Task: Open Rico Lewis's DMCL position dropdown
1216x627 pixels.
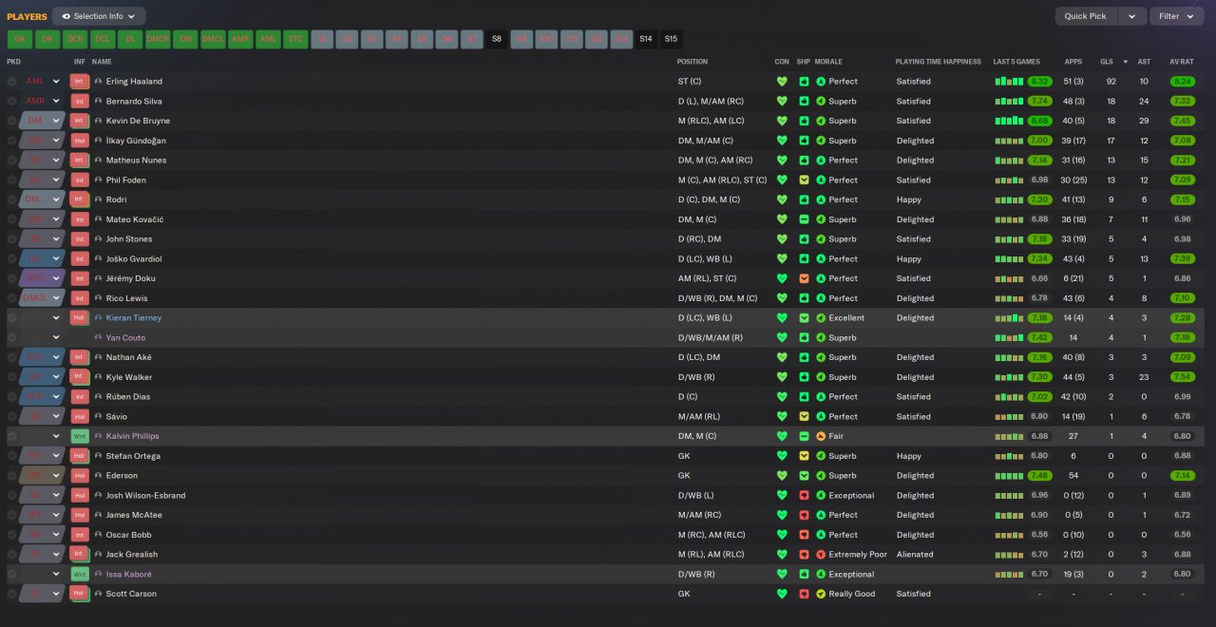Action: [42, 298]
